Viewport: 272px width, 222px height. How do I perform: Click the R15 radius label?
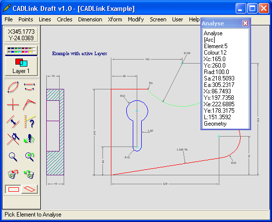123,96
